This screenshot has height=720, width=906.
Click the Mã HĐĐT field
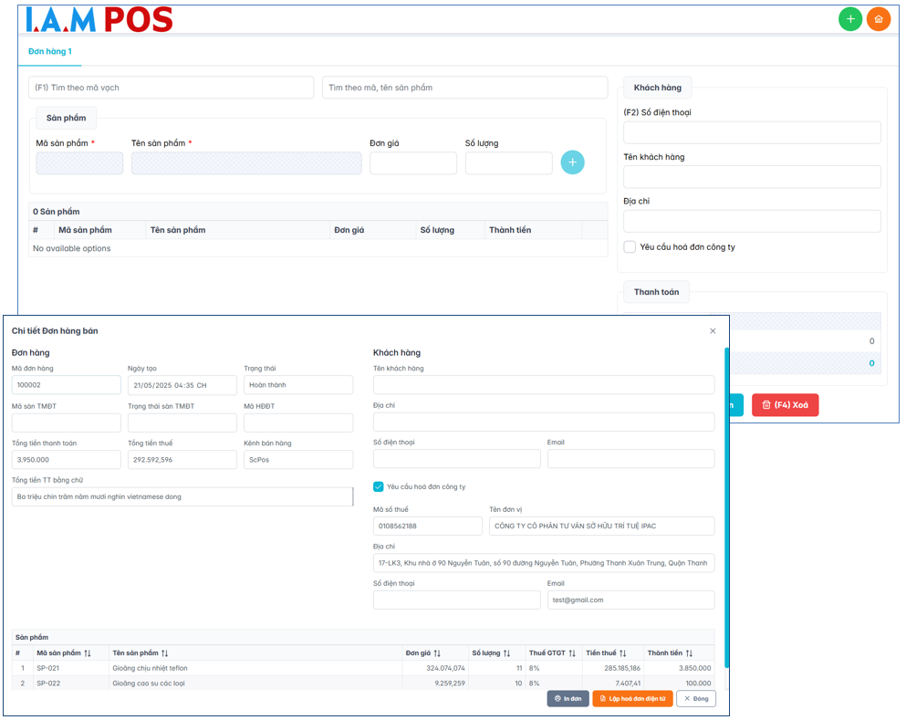(298, 423)
